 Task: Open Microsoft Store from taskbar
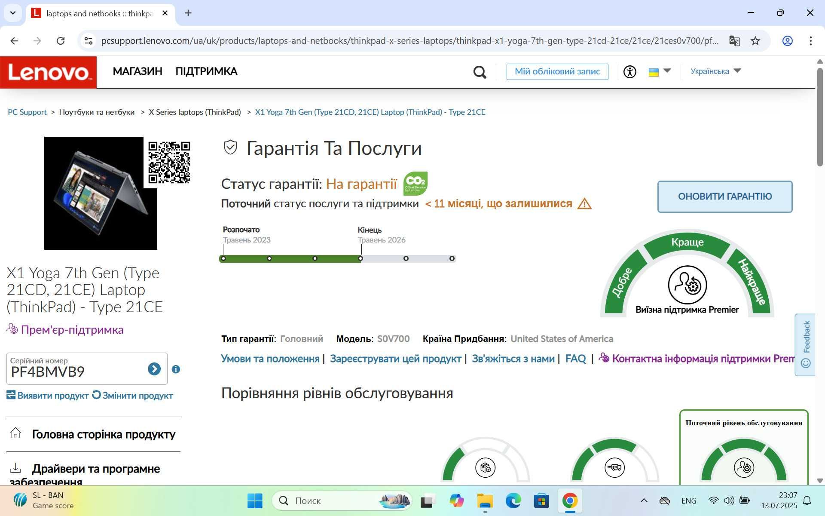click(x=541, y=501)
